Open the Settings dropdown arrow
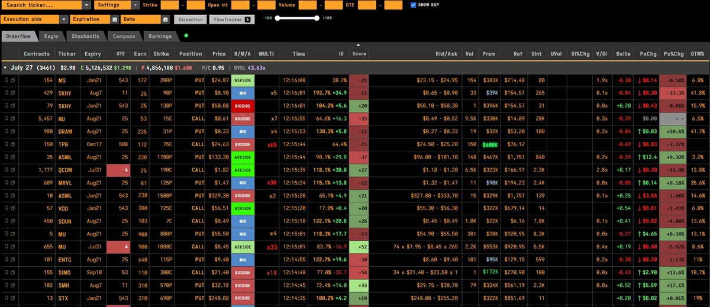This screenshot has height=307, width=710. [137, 5]
